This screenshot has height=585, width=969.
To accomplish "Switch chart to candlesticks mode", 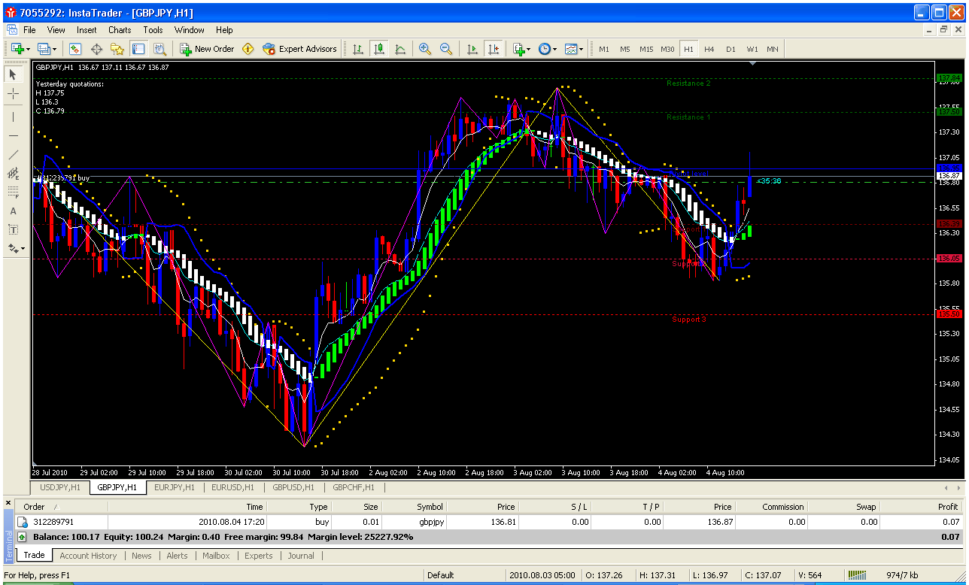I will [x=379, y=49].
